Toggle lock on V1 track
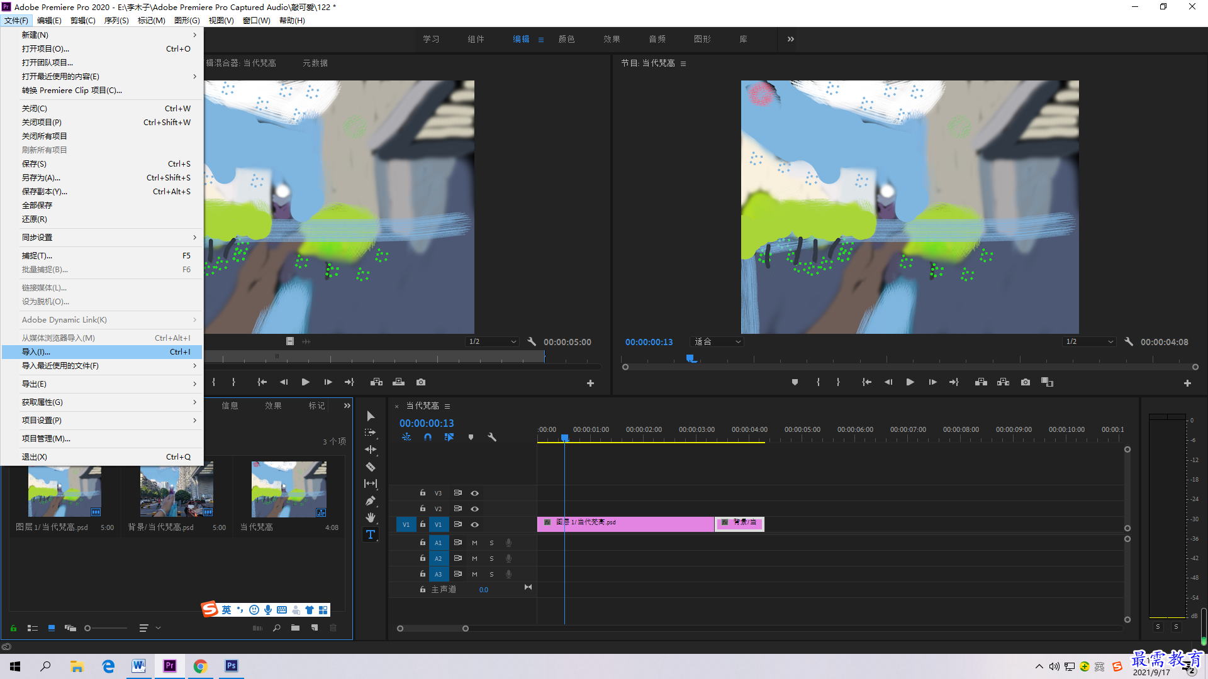 (x=423, y=524)
